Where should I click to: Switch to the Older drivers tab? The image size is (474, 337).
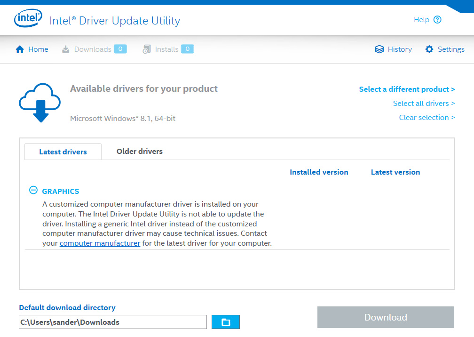(139, 151)
